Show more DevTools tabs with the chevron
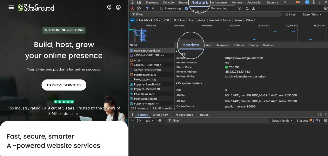Viewport: 328px width, 156px height. (285, 2)
